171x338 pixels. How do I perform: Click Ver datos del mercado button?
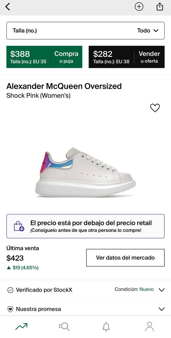[125, 258]
